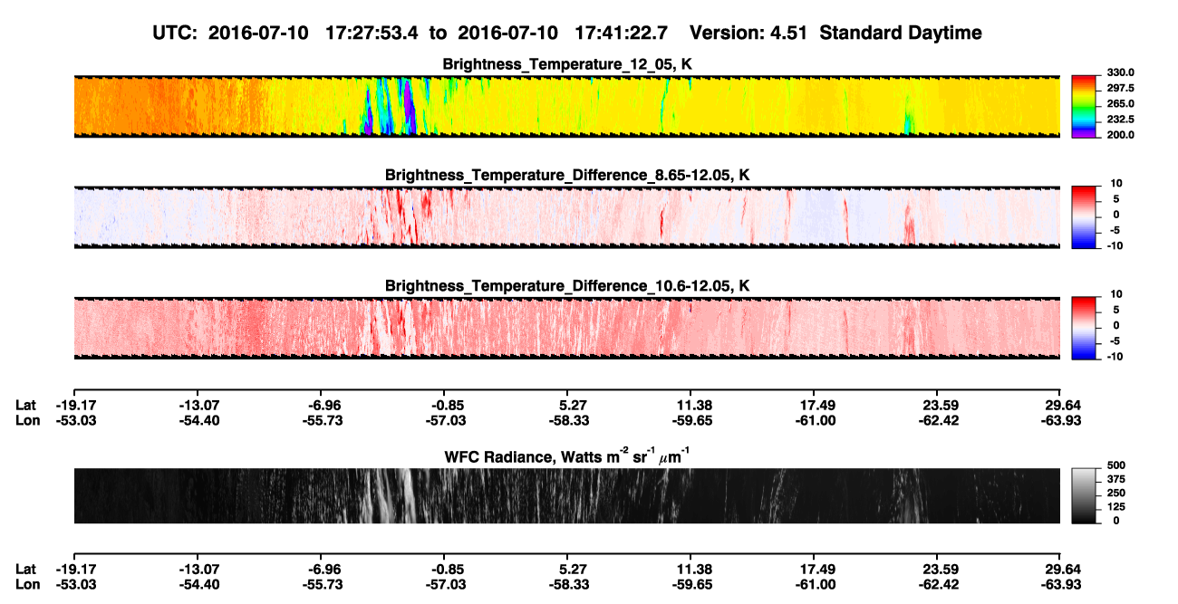Click the Brightness_Temperature_12_05, K panel title
This screenshot has height=604, width=1178.
click(x=567, y=65)
